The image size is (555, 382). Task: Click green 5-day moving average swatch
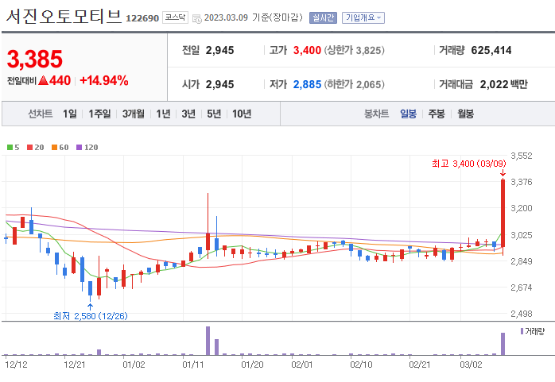point(10,148)
